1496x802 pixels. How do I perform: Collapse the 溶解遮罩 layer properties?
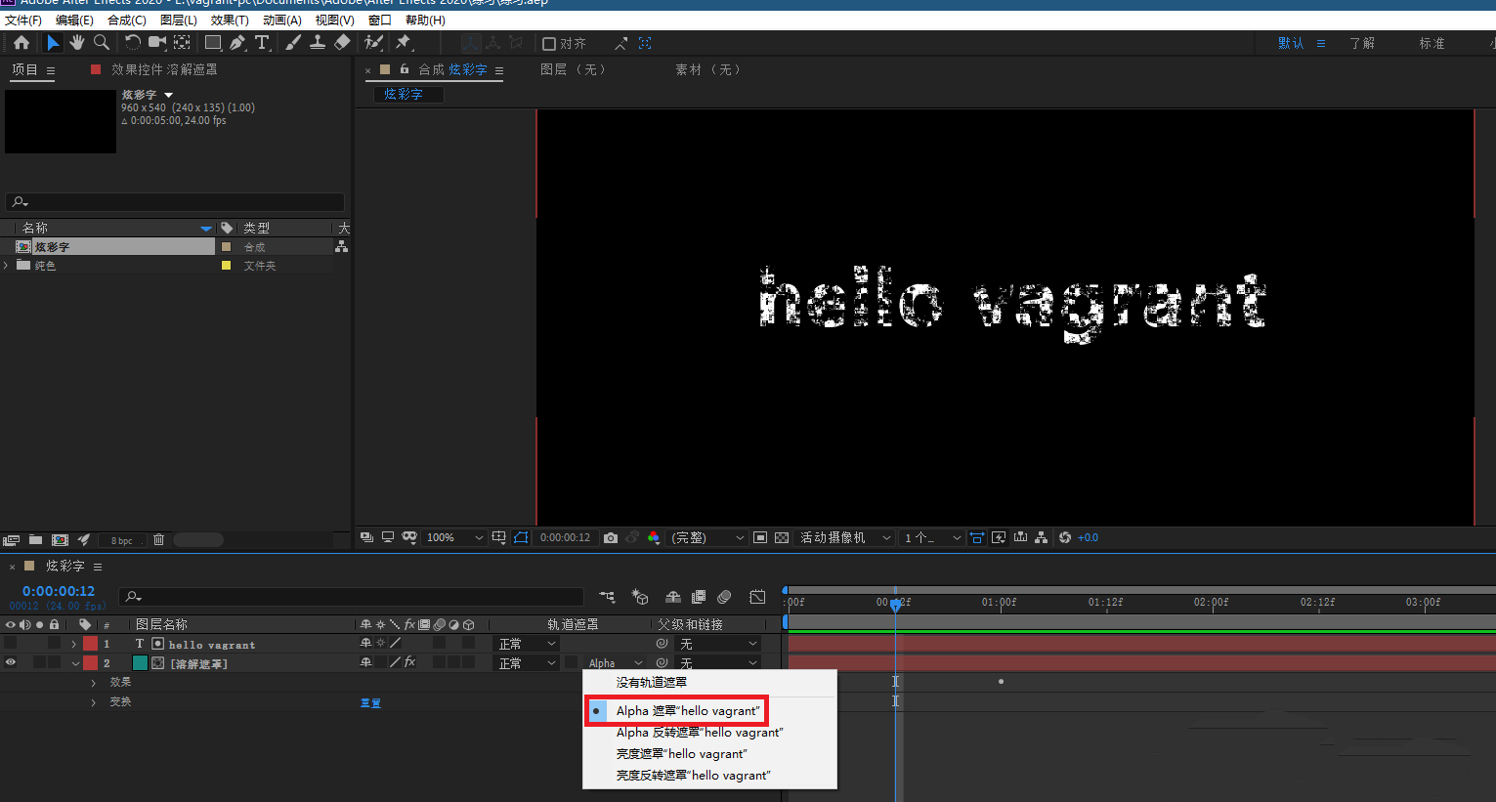[x=75, y=664]
